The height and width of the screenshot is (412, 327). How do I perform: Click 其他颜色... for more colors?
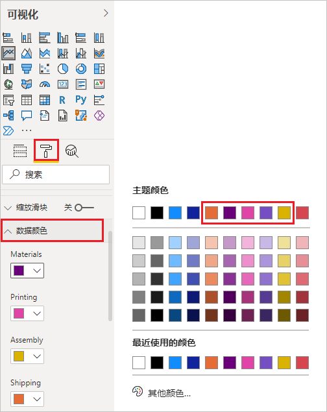point(169,393)
